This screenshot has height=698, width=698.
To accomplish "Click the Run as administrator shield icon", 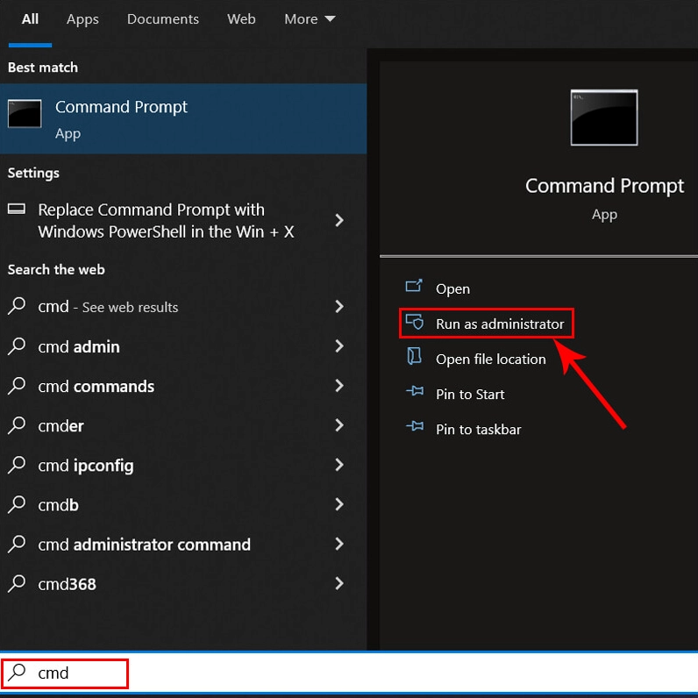I will pos(414,322).
